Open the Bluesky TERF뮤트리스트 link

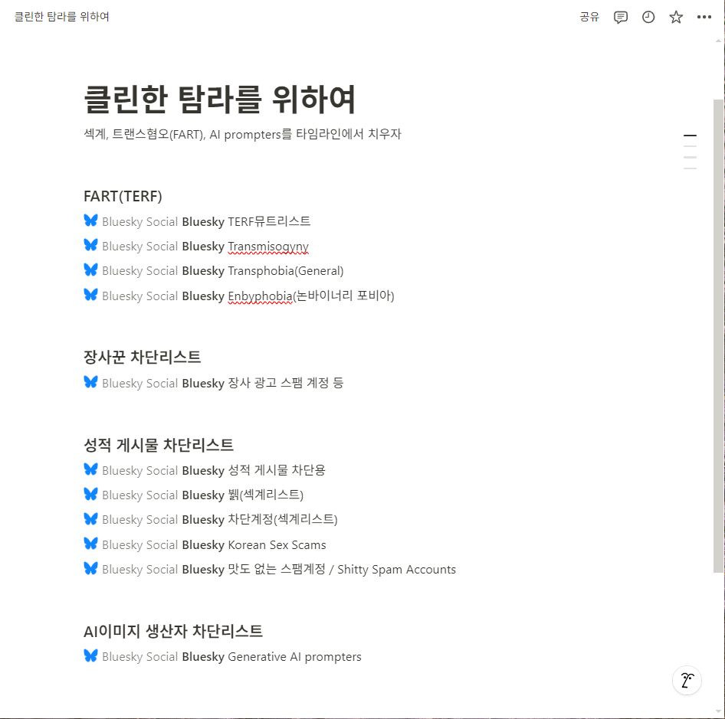197,221
